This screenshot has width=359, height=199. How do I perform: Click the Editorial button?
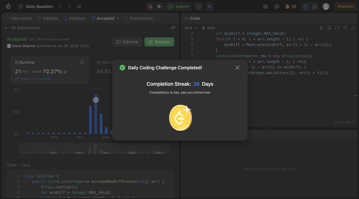click(x=127, y=42)
